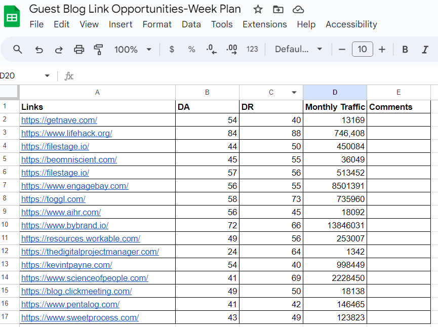Screen dimensions: 438x327
Task: Increase decimal places button
Action: click(x=232, y=50)
